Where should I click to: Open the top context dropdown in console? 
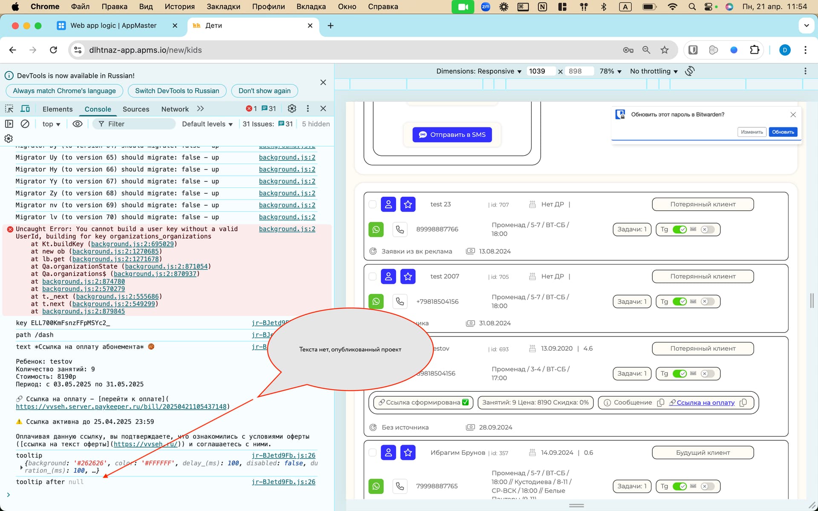pos(51,124)
